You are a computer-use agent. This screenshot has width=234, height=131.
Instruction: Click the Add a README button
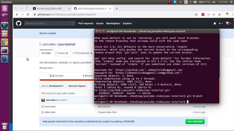click(195, 122)
